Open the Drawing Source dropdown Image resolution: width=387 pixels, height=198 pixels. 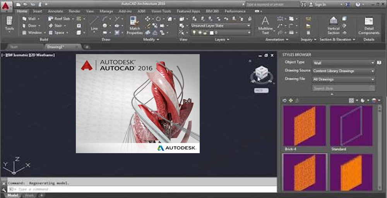tap(343, 71)
